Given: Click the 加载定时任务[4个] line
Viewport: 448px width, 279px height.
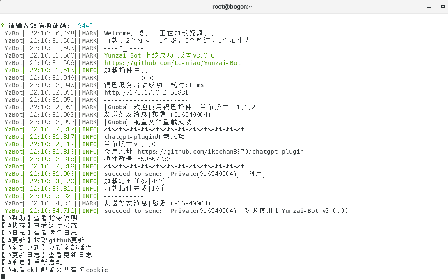Looking at the screenshot, I should (x=135, y=181).
